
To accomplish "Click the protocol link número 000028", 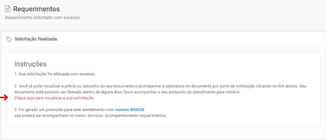I will 129,110.
